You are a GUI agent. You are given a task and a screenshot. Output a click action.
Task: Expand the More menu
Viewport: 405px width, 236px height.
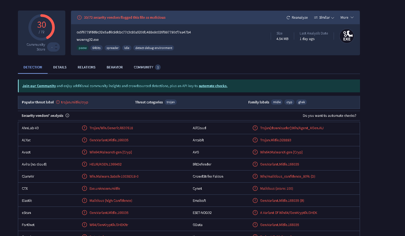pyautogui.click(x=347, y=18)
